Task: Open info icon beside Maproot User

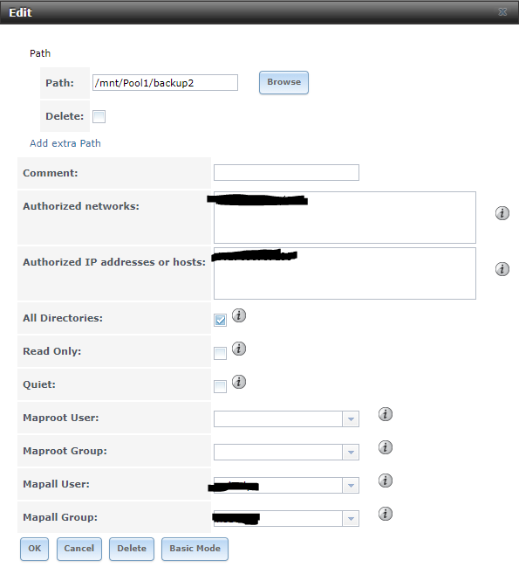Action: 386,414
